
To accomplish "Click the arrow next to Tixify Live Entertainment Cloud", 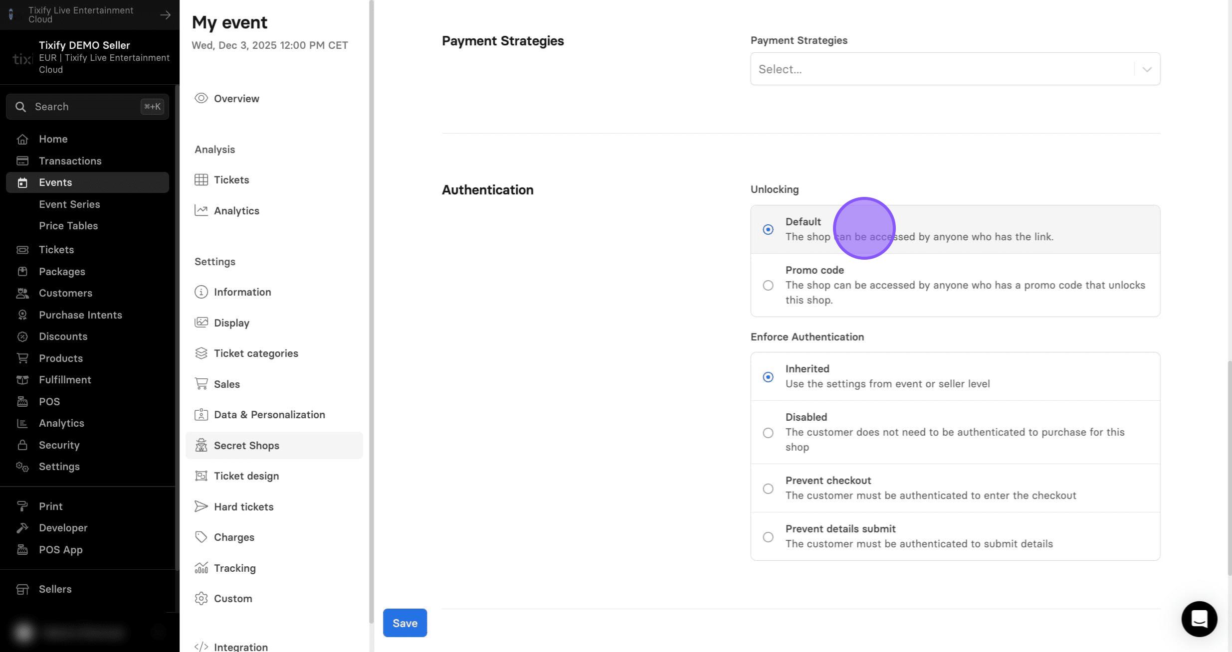I will click(165, 15).
